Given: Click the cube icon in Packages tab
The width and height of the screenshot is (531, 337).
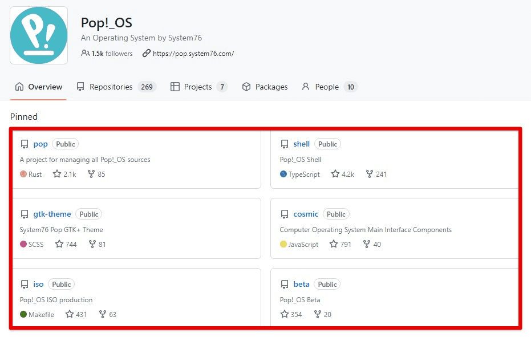Looking at the screenshot, I should point(246,87).
